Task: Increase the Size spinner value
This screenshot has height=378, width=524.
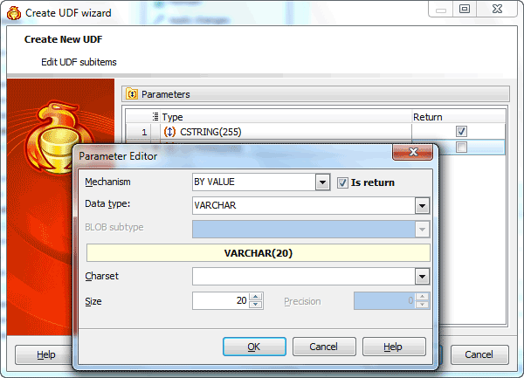Action: click(x=256, y=297)
